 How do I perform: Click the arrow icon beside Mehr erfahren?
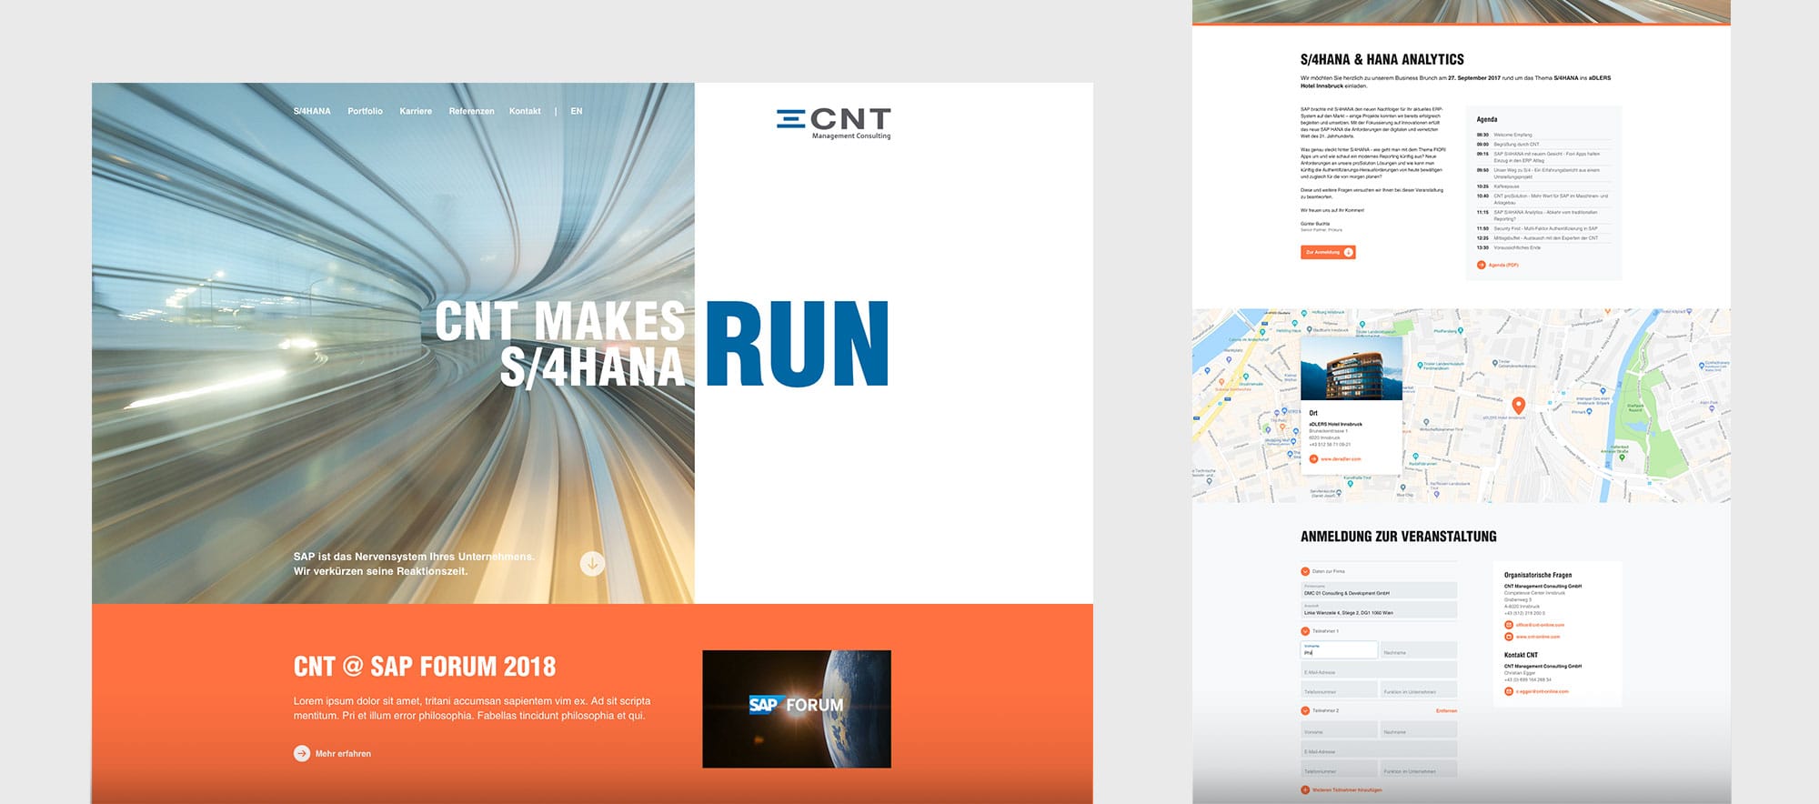click(x=302, y=753)
